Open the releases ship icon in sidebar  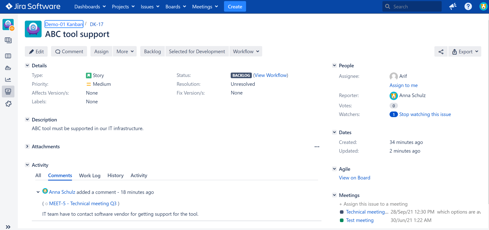[x=8, y=68]
